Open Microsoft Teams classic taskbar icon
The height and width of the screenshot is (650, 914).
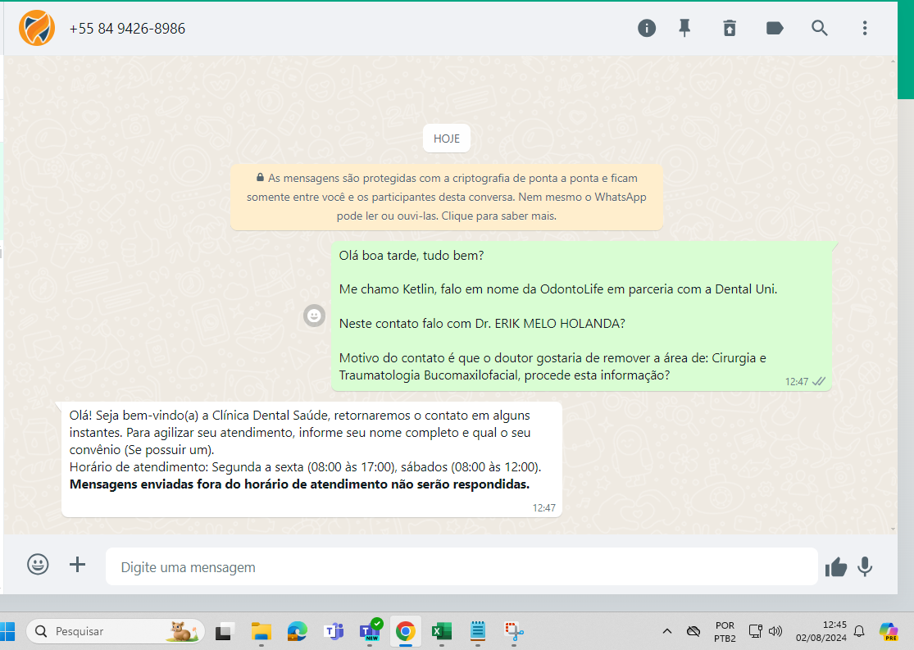pyautogui.click(x=334, y=631)
